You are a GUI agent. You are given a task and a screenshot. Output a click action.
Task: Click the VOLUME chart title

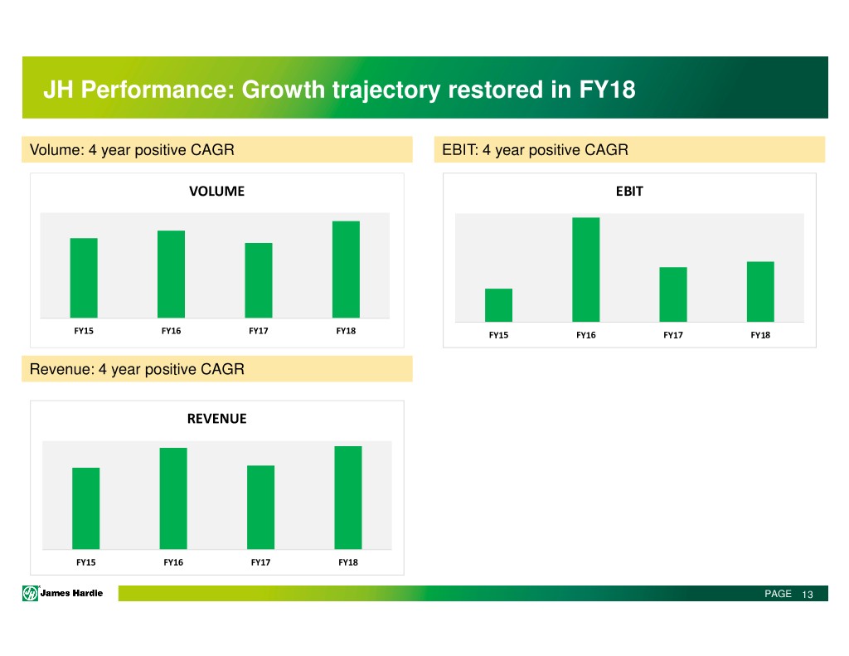point(217,192)
